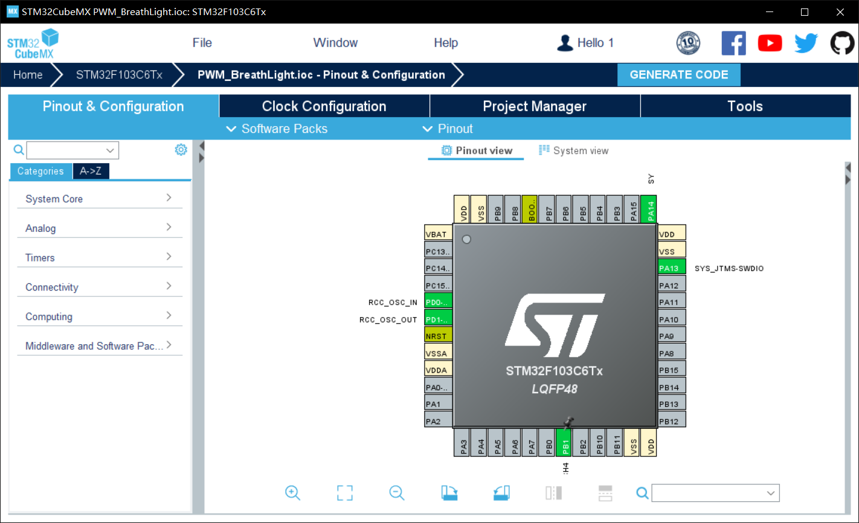Click the pin search magnifier icon at bottom
This screenshot has width=859, height=523.
[x=642, y=493]
